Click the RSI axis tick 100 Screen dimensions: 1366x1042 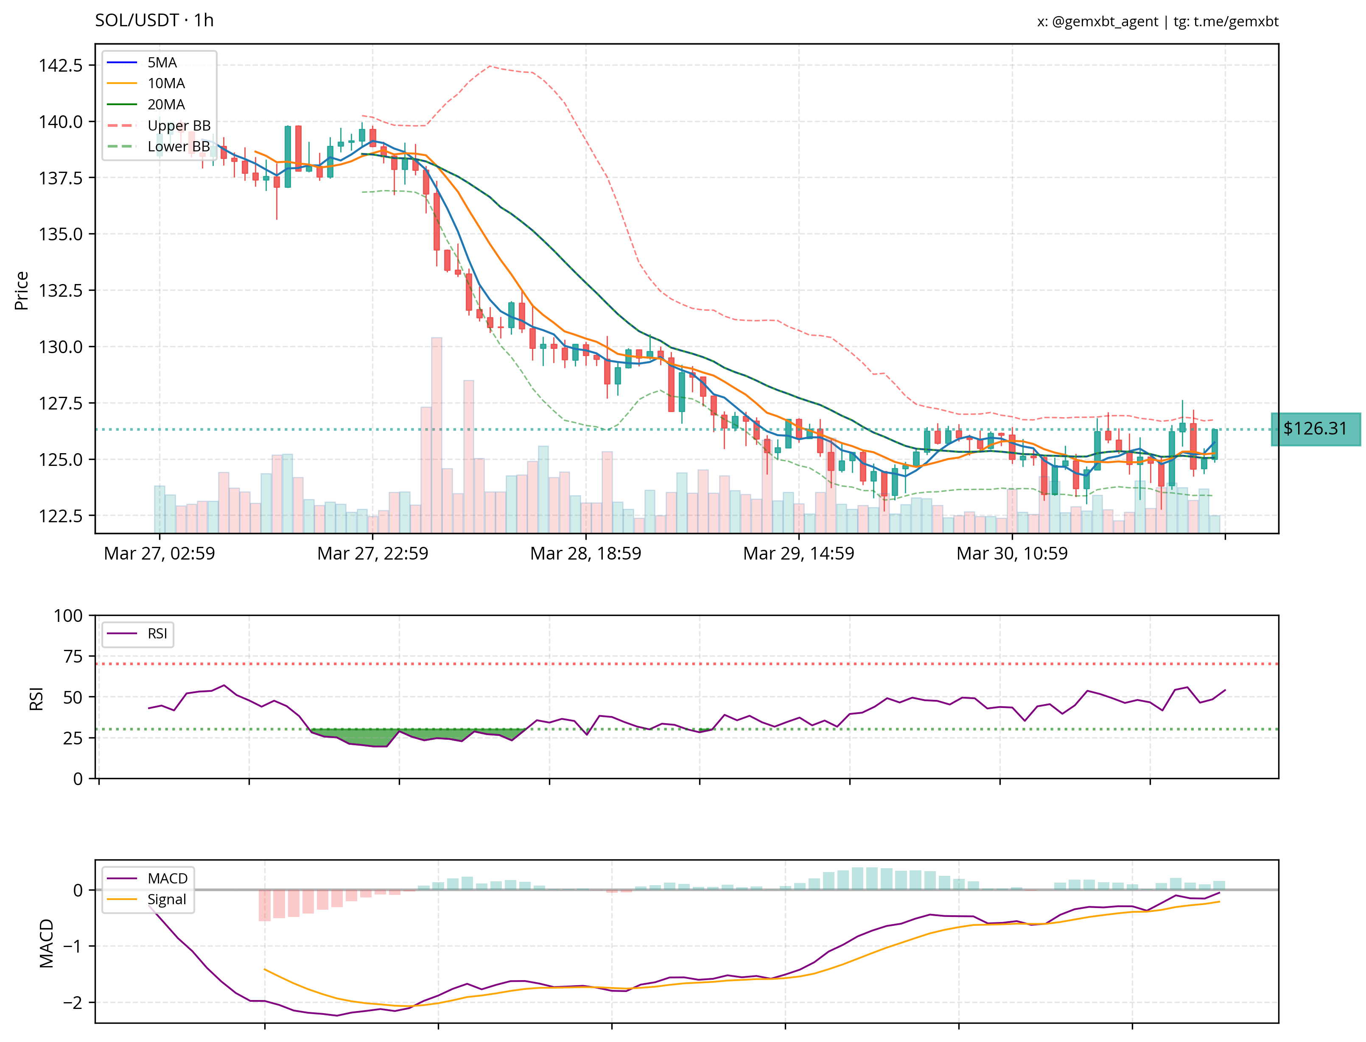(x=67, y=616)
